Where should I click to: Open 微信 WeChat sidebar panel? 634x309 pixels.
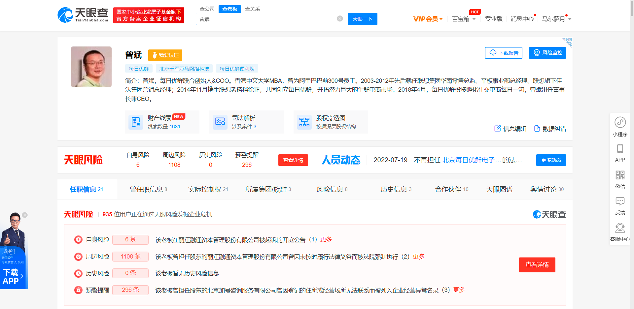(620, 179)
